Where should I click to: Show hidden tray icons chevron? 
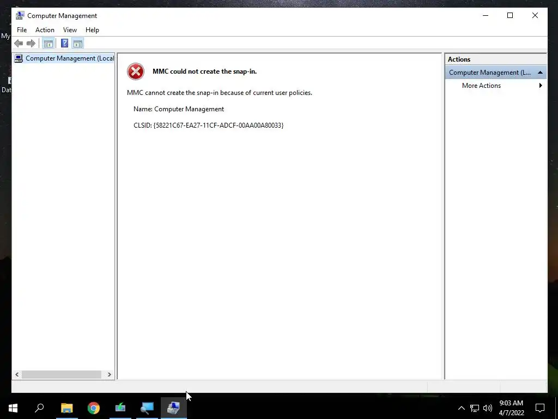tap(461, 408)
